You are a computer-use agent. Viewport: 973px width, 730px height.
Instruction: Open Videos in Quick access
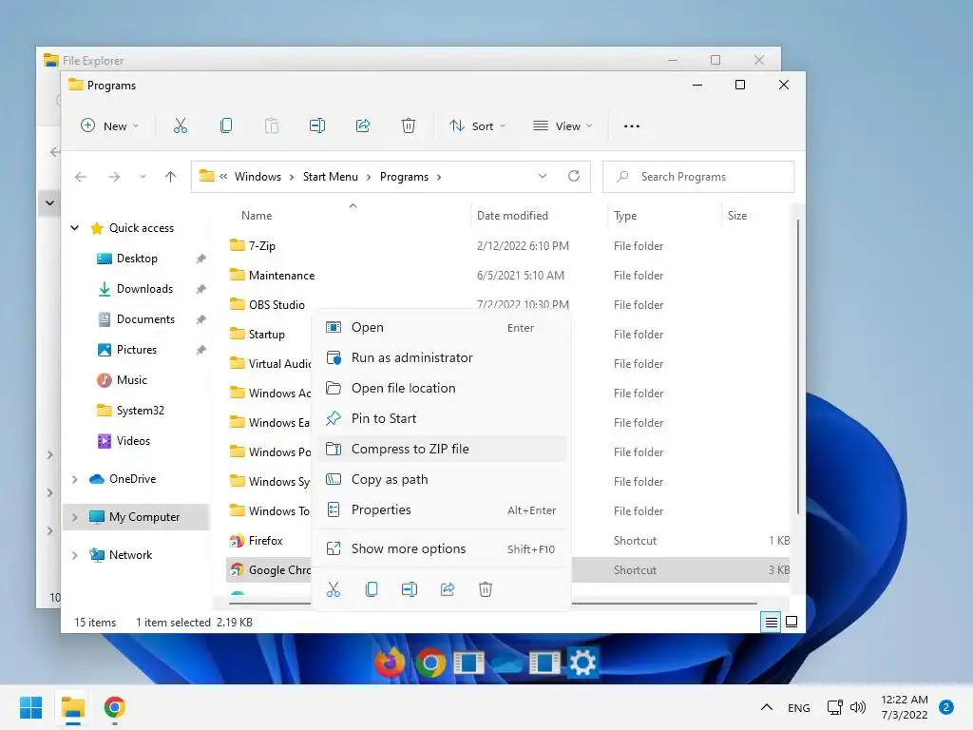(133, 441)
